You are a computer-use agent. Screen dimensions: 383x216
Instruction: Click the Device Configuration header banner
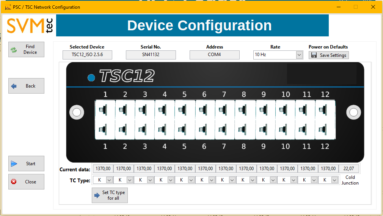coord(193,25)
